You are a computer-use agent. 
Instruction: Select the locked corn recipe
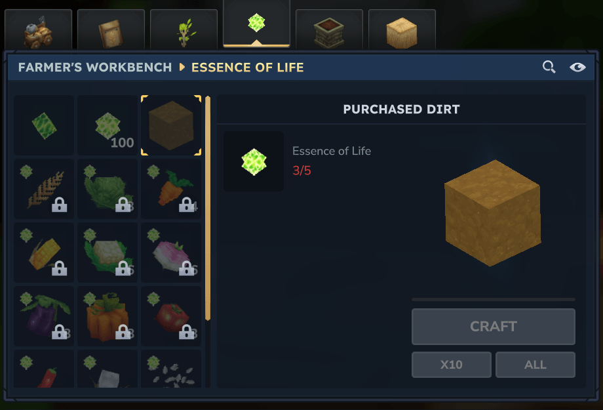[44, 253]
